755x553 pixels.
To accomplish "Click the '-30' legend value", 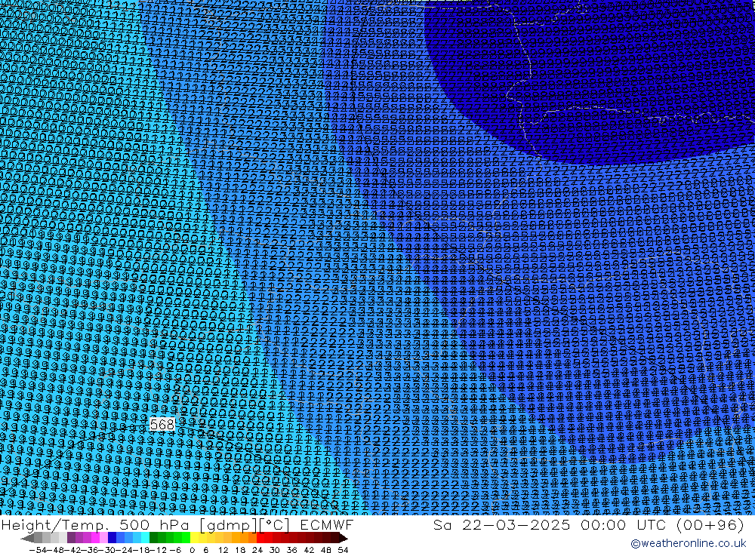I will (x=108, y=549).
